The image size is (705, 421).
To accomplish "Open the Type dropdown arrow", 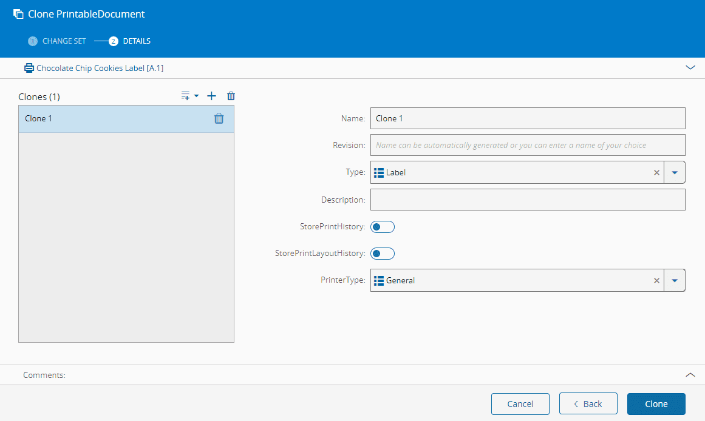I will tap(675, 172).
